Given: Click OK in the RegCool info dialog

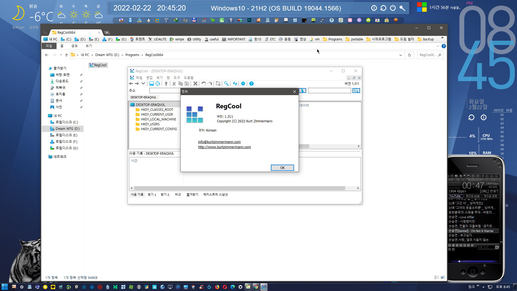Looking at the screenshot, I should click(x=282, y=168).
